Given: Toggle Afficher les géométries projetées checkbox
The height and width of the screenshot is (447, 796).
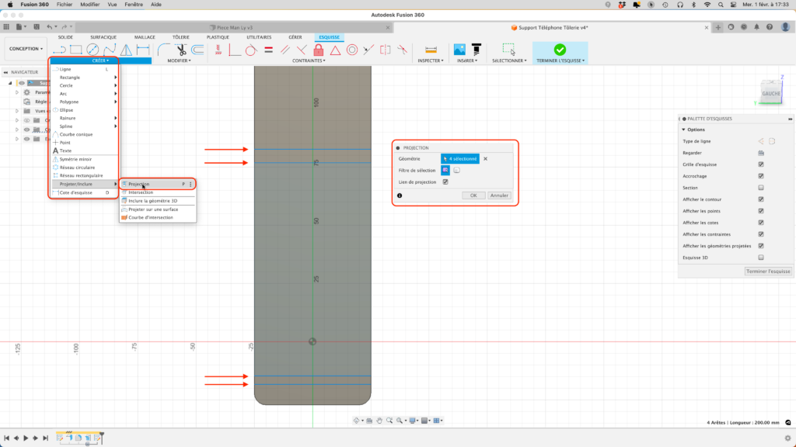Looking at the screenshot, I should (x=761, y=246).
